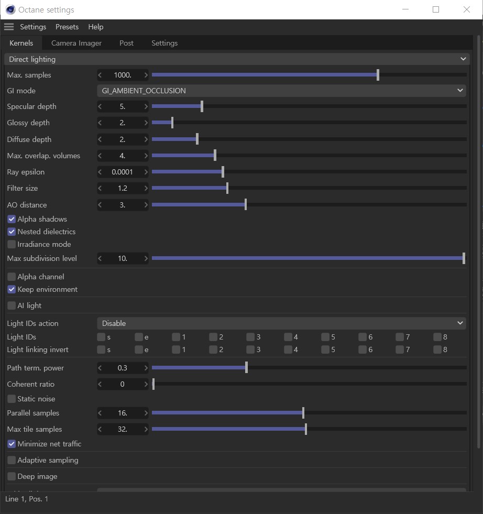Click the Specular depth slider
This screenshot has width=483, height=514.
[x=309, y=106]
